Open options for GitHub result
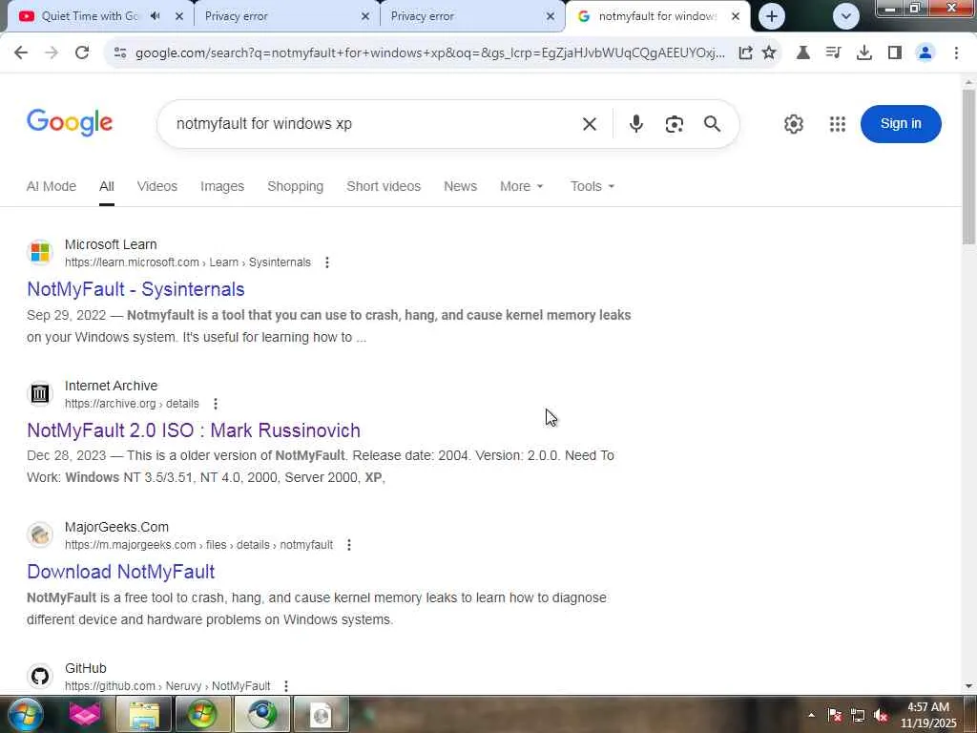977x733 pixels. click(286, 685)
